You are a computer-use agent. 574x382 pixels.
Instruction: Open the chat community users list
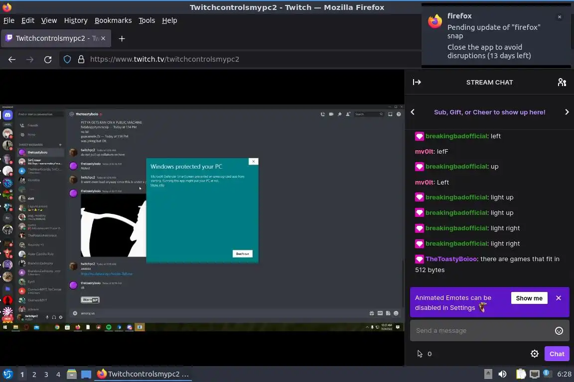click(x=562, y=82)
